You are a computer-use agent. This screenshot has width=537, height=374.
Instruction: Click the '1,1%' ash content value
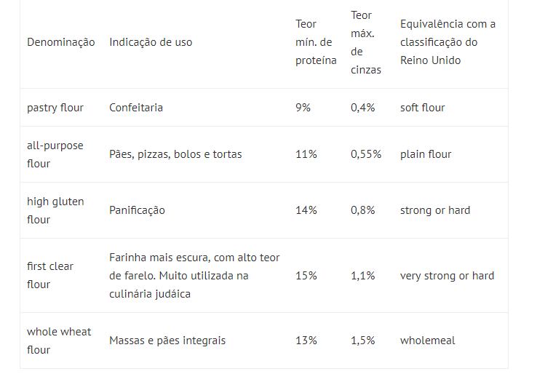362,276
